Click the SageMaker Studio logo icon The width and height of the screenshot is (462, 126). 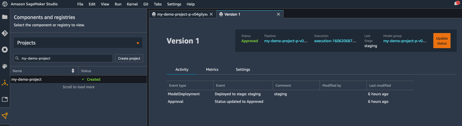pos(5,4)
